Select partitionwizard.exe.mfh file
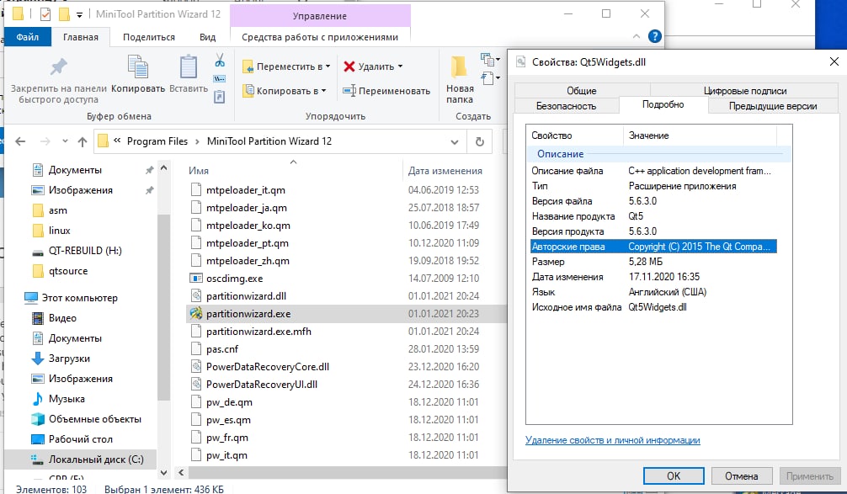 pyautogui.click(x=258, y=331)
